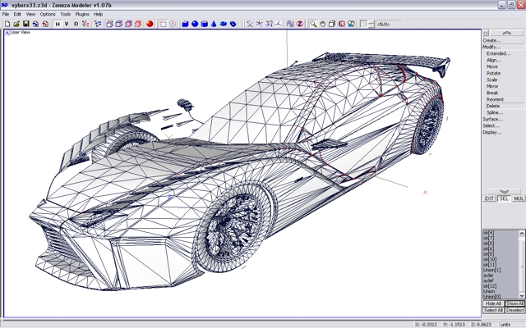Click the New file icon
Viewport: 526px width, 328px height.
(7, 24)
